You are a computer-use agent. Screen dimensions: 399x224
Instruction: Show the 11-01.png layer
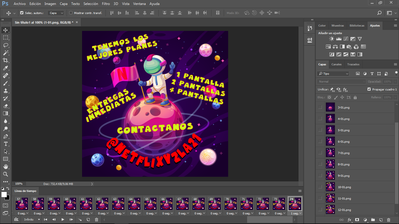[x=320, y=198]
